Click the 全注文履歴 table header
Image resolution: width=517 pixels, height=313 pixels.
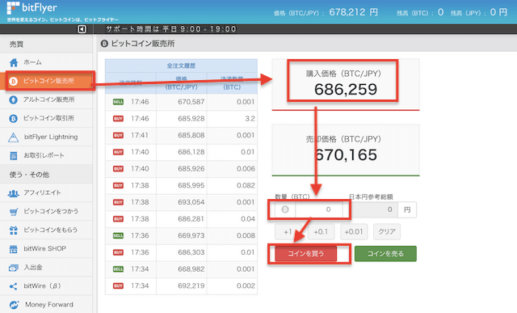click(x=181, y=66)
